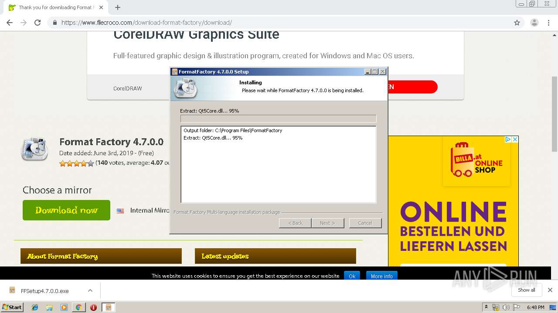Image resolution: width=558 pixels, height=313 pixels.
Task: Click the 'Output folder: C:\Program Files\FormatFactory' log line
Action: 233,130
